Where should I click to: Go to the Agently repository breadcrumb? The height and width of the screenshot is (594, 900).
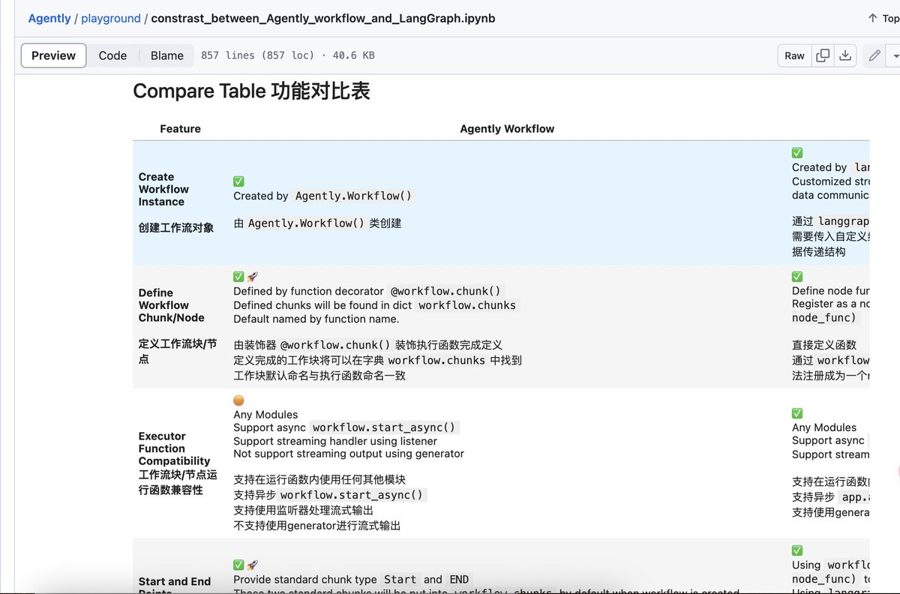(x=49, y=18)
